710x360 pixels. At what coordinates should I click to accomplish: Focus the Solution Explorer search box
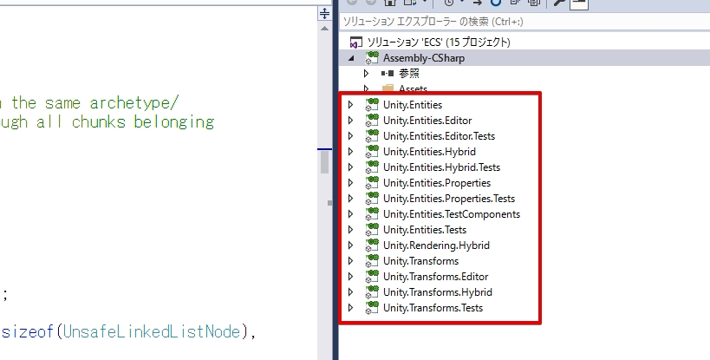click(524, 22)
